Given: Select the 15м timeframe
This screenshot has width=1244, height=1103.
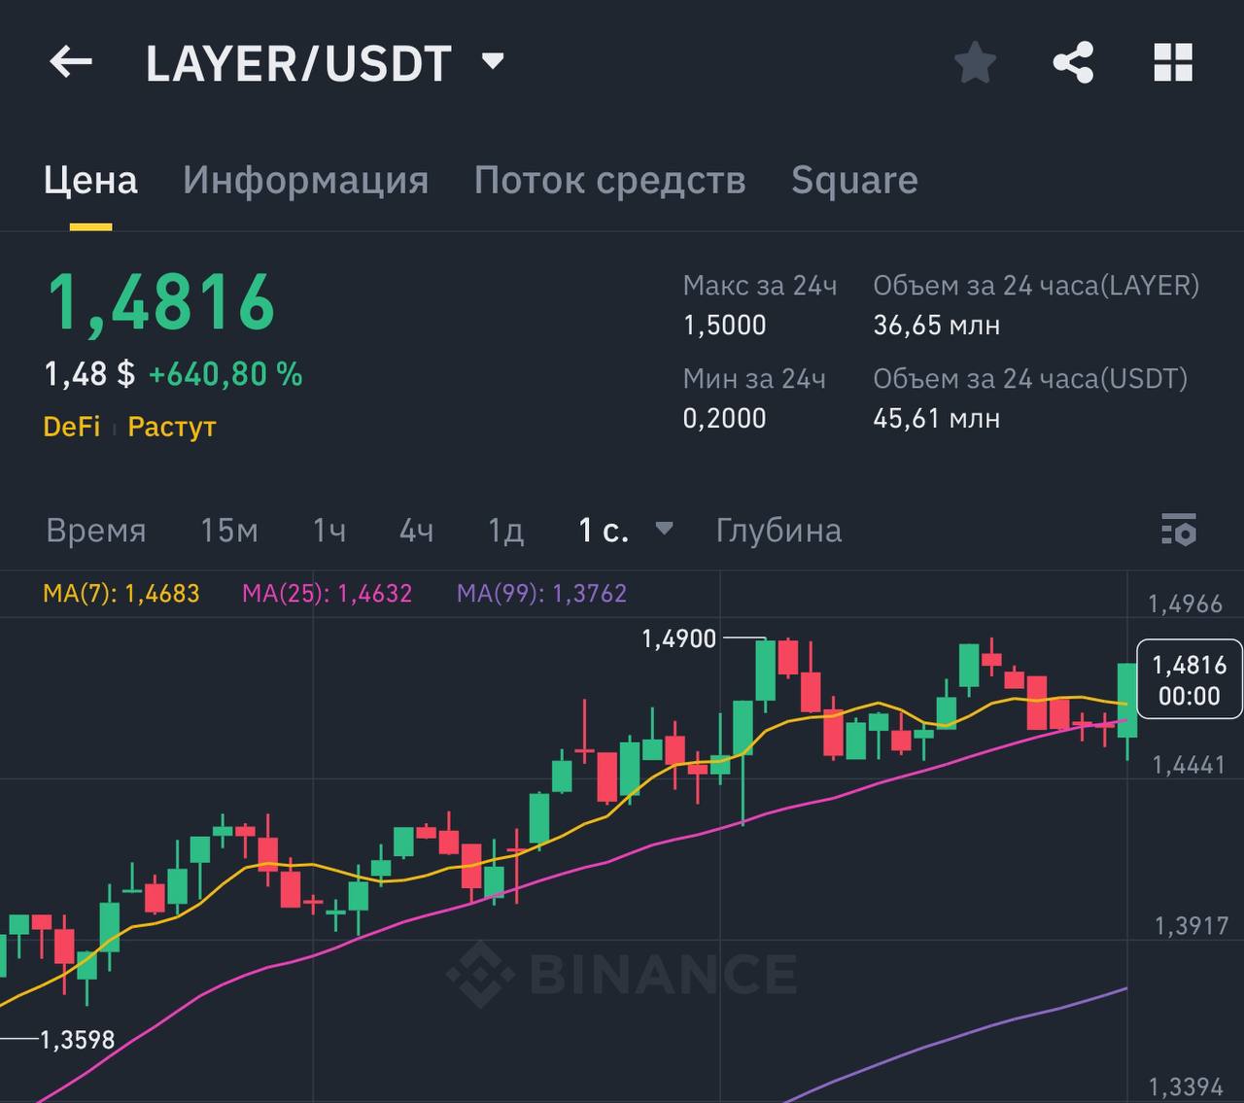Looking at the screenshot, I should [229, 531].
